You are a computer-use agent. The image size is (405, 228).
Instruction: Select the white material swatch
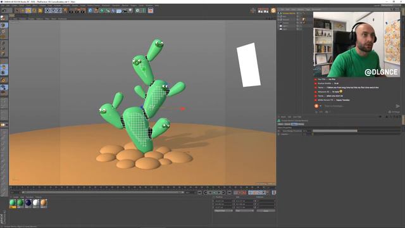36,203
